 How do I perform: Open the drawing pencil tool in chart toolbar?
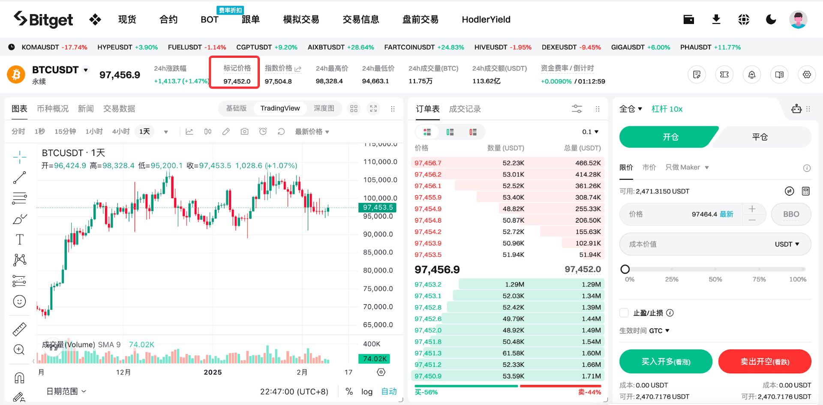(x=226, y=131)
